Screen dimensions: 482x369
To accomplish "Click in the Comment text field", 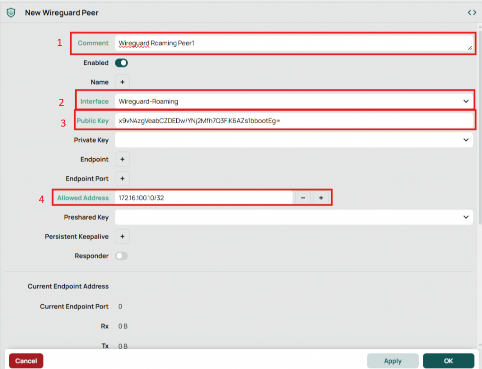I will click(x=294, y=43).
